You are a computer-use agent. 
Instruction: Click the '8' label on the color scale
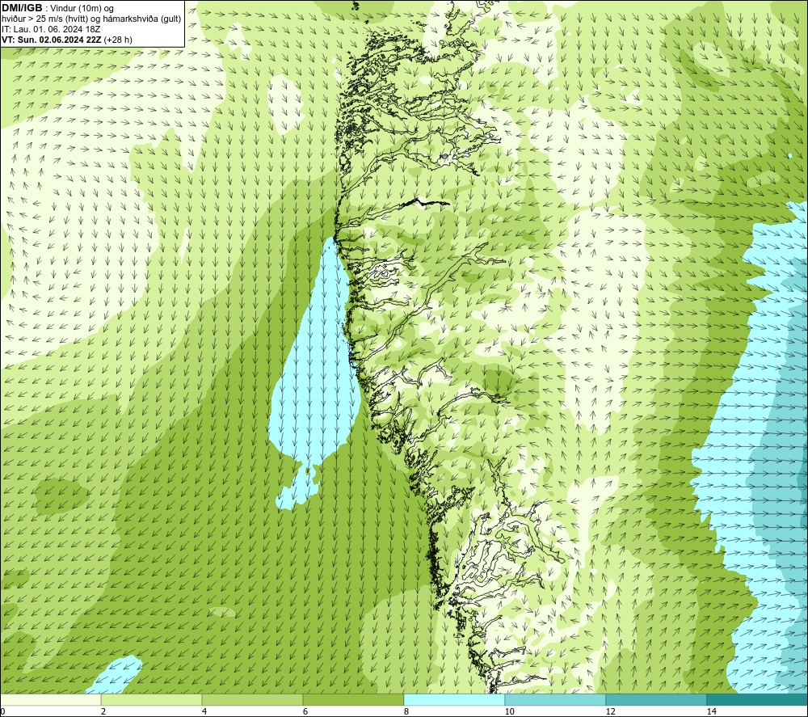coord(406,711)
